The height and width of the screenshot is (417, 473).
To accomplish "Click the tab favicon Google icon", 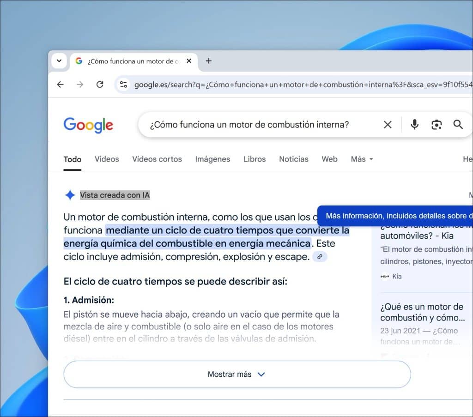I will (x=79, y=61).
